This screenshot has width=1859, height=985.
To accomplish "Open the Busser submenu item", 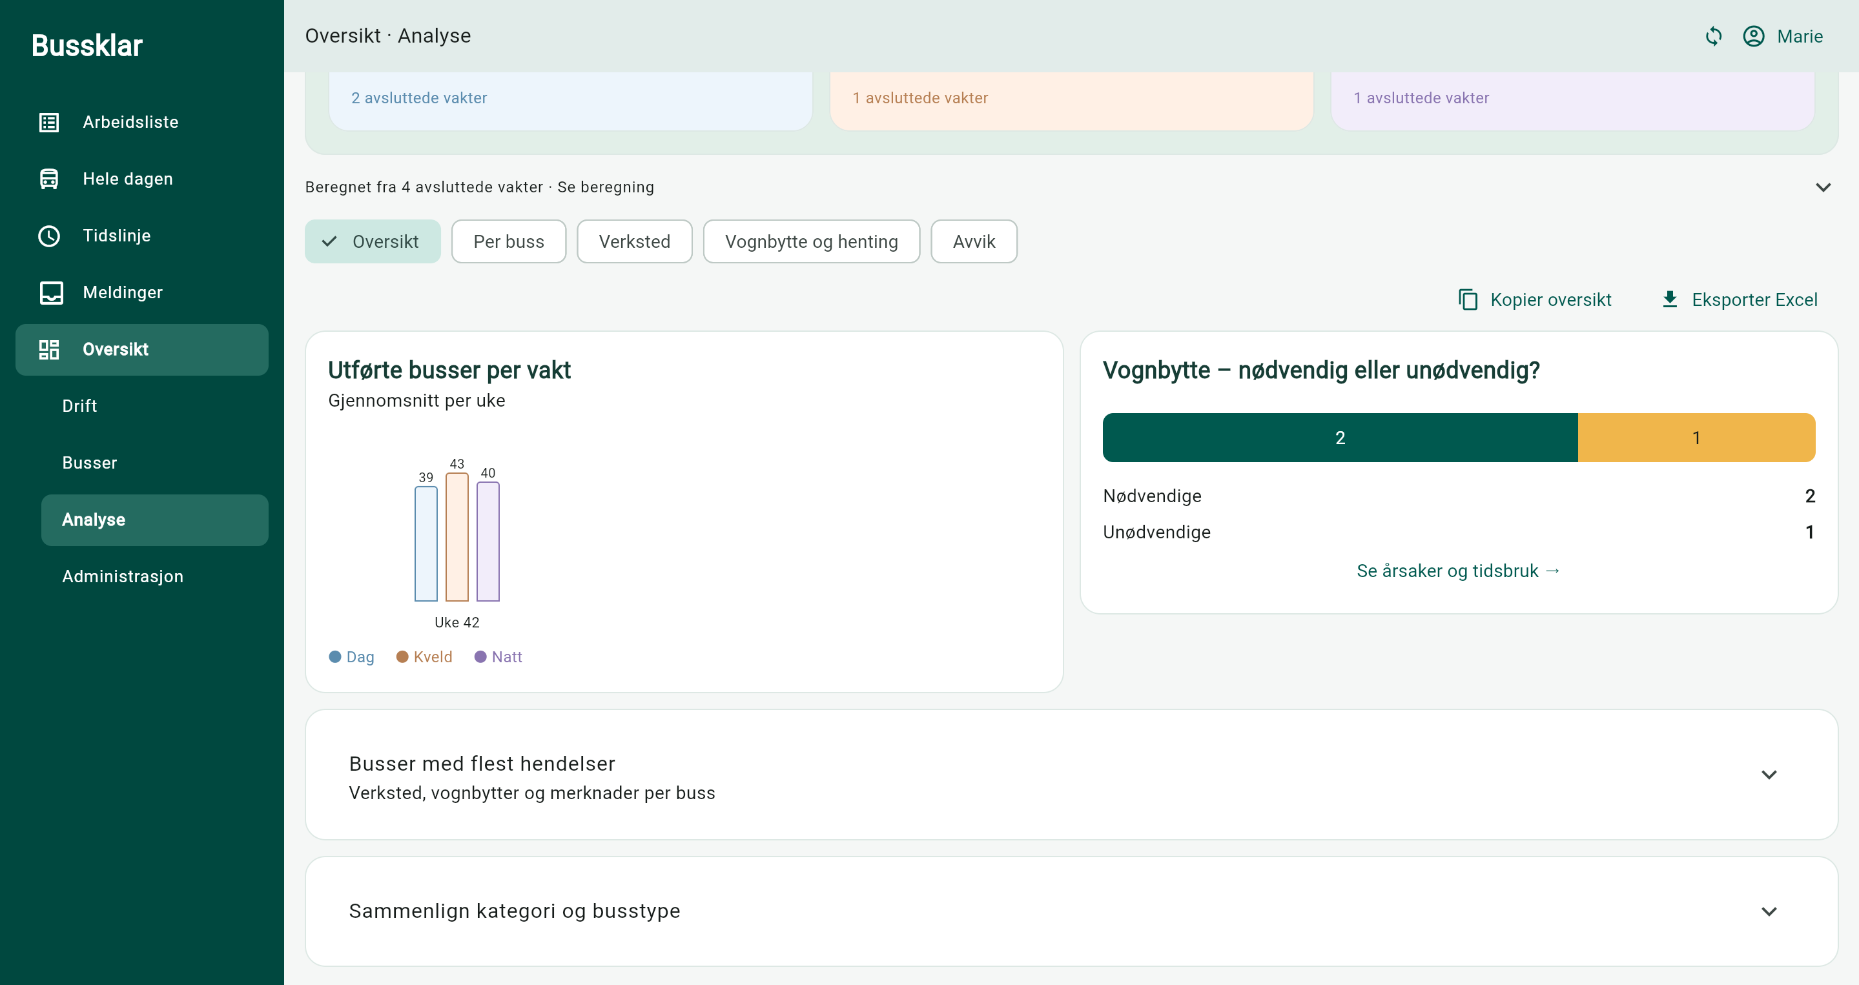I will (154, 463).
